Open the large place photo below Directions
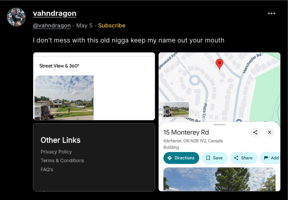Screen dimensions: 288x200 click(x=219, y=179)
